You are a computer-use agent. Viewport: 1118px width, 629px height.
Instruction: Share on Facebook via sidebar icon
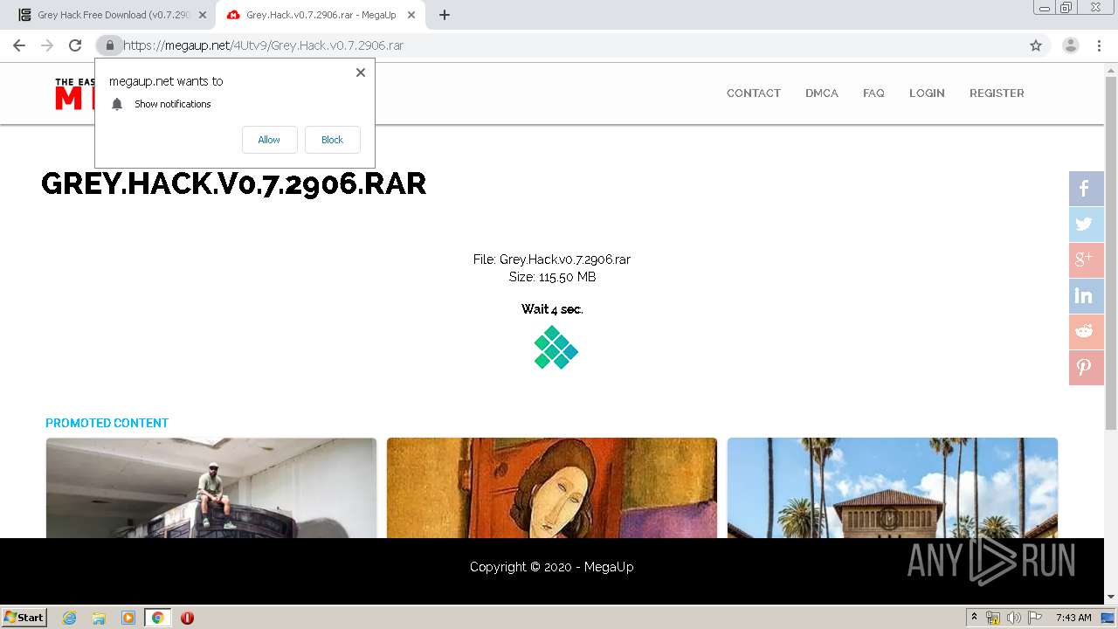pos(1086,189)
